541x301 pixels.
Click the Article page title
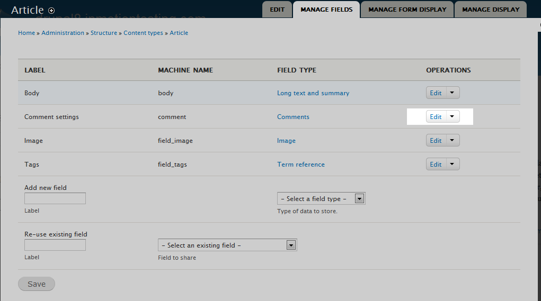28,10
